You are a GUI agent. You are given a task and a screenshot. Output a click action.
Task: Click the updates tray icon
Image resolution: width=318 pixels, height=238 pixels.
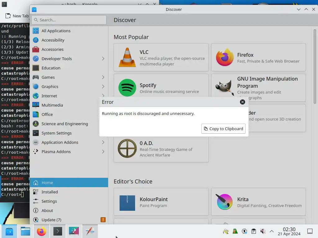click(x=244, y=231)
